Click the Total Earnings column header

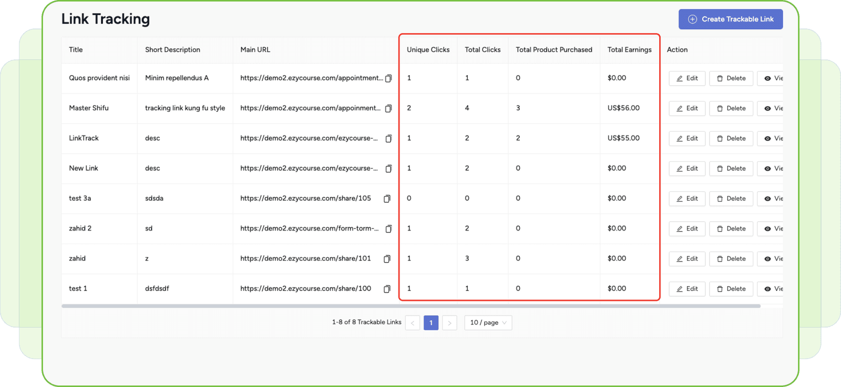[629, 50]
